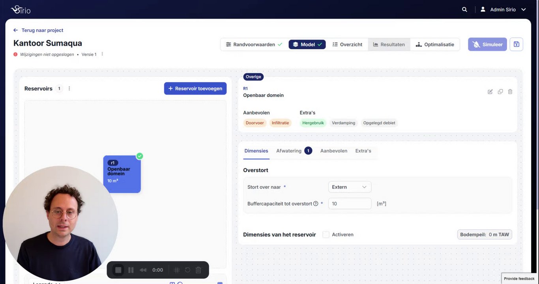Viewport: 539px width, 284px height.
Task: Click the Model layers icon
Action: pos(296,45)
